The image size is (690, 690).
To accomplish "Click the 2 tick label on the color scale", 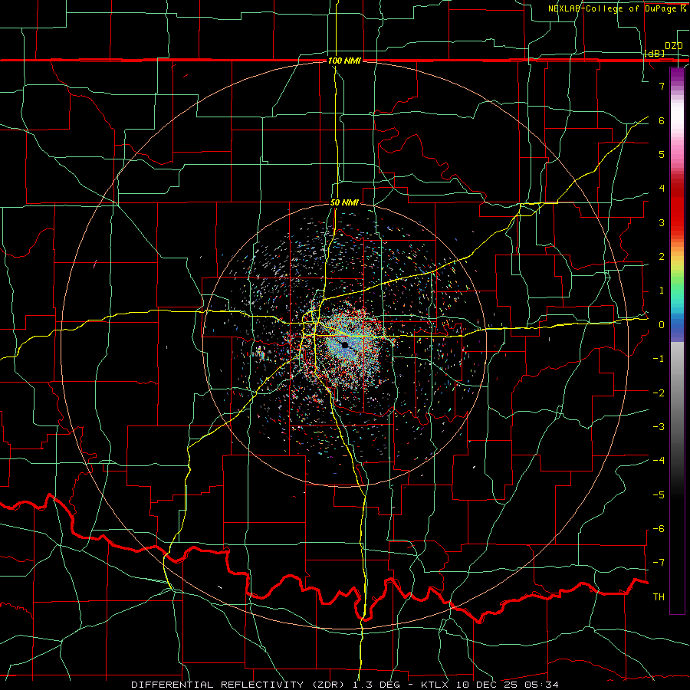I will (x=662, y=257).
